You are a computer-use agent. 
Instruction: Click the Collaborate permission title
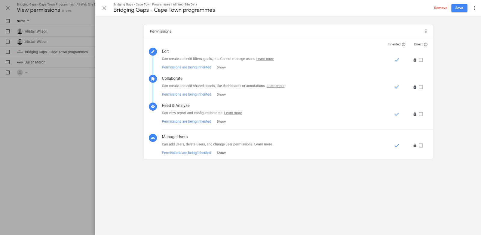(172, 79)
